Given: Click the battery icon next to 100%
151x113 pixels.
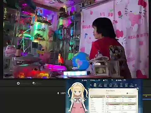Looking at the screenshot, I should 58,93.
